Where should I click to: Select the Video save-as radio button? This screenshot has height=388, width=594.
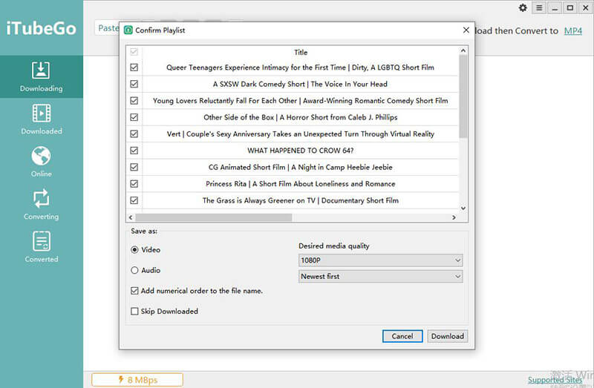pos(134,250)
